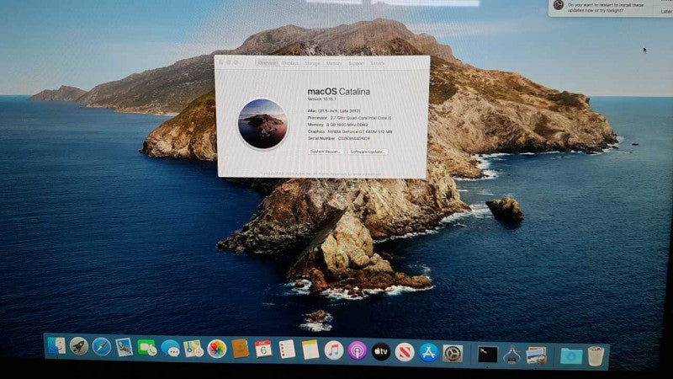Open the Memory tab
The width and height of the screenshot is (673, 379).
point(334,63)
